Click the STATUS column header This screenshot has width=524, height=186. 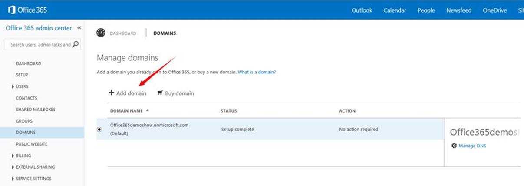click(229, 111)
